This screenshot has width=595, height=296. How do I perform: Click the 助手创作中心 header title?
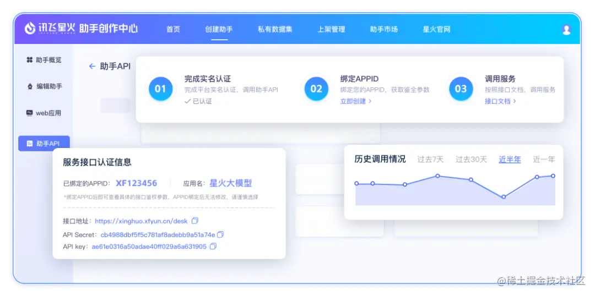(109, 29)
